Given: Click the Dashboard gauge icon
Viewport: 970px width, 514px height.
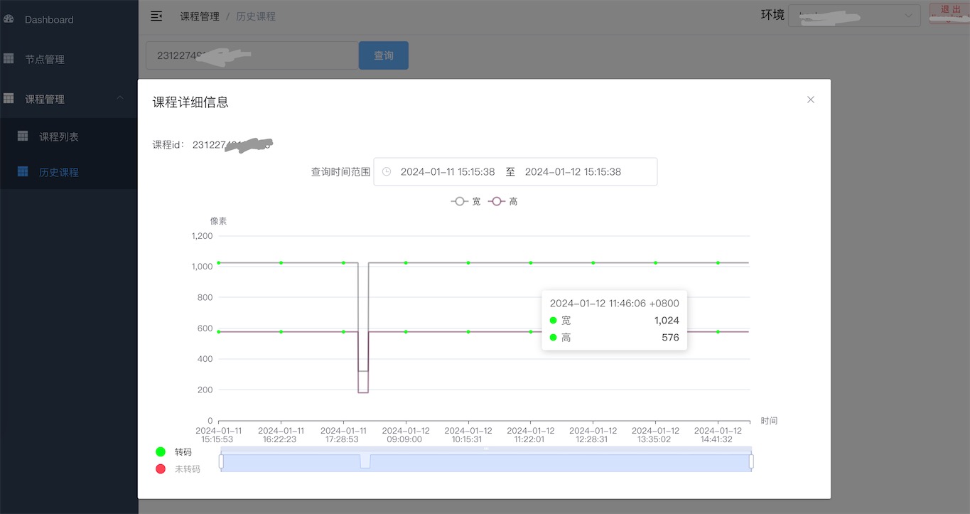Looking at the screenshot, I should click(9, 19).
